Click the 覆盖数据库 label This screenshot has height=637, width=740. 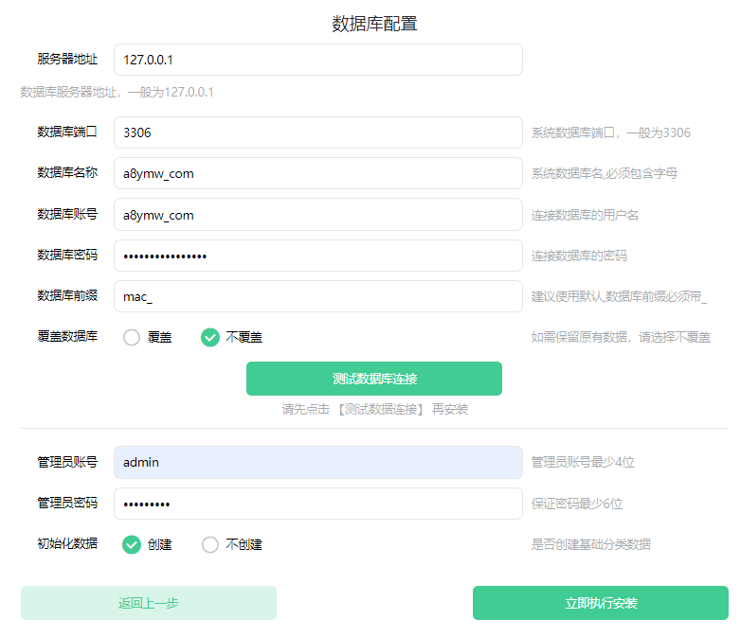(67, 336)
